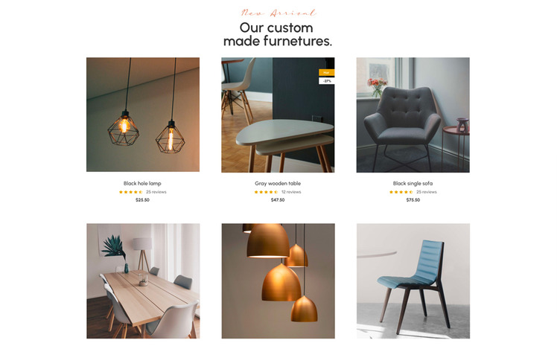
Task: Open the blue cushioned chair image
Action: point(413,281)
